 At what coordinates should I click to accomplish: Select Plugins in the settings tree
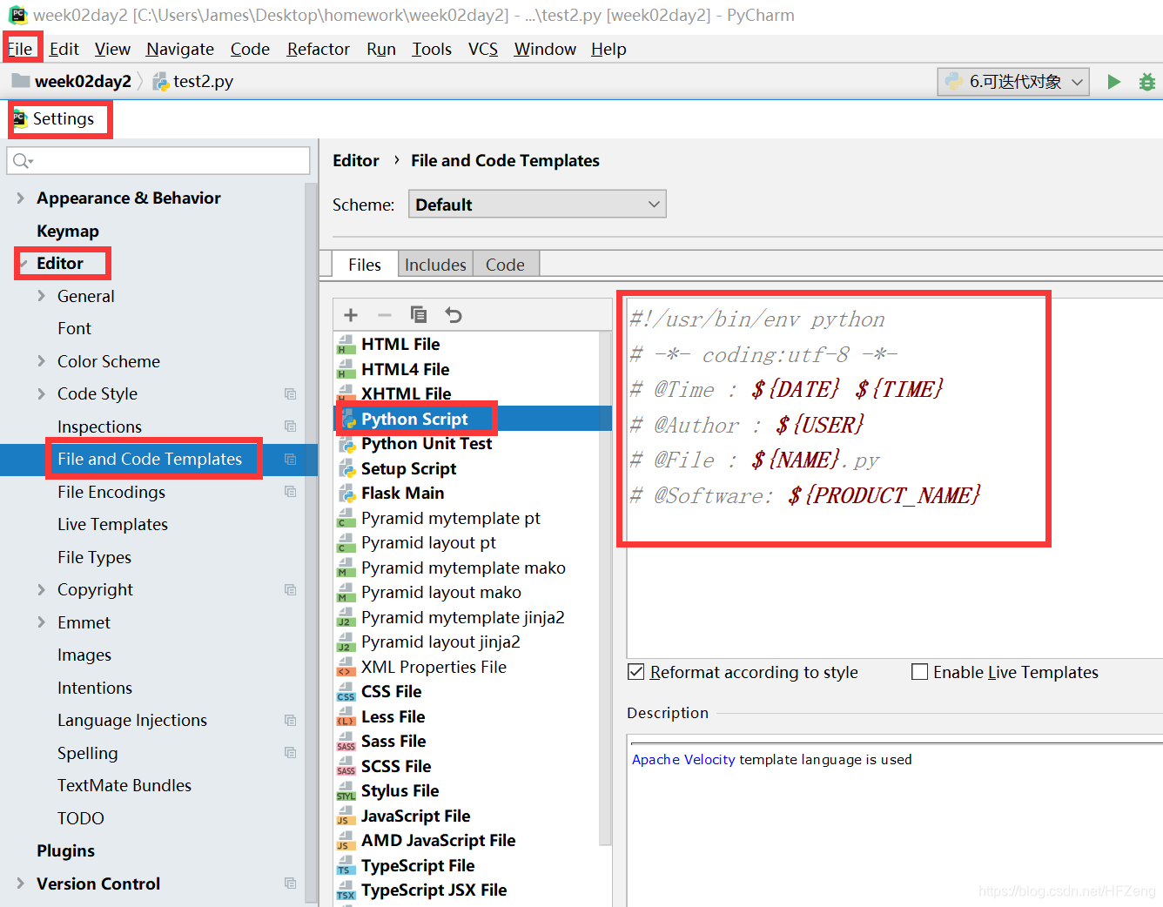coord(65,851)
